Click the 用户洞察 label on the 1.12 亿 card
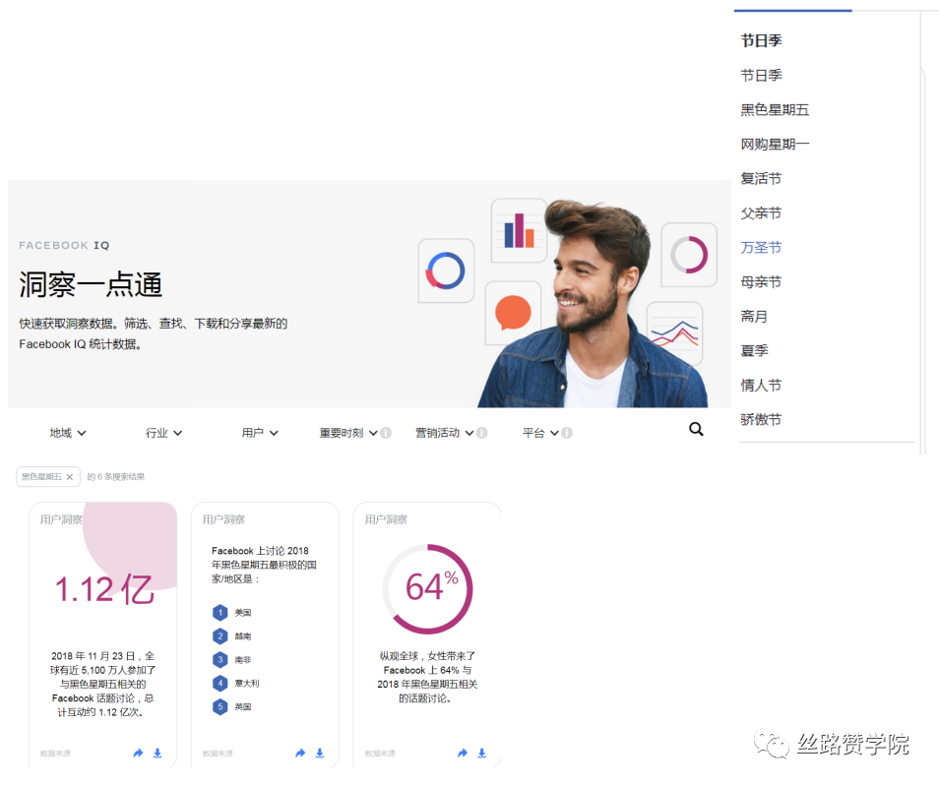 61,519
